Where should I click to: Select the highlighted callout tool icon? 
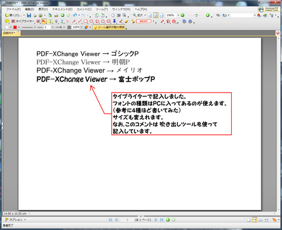pos(44,21)
